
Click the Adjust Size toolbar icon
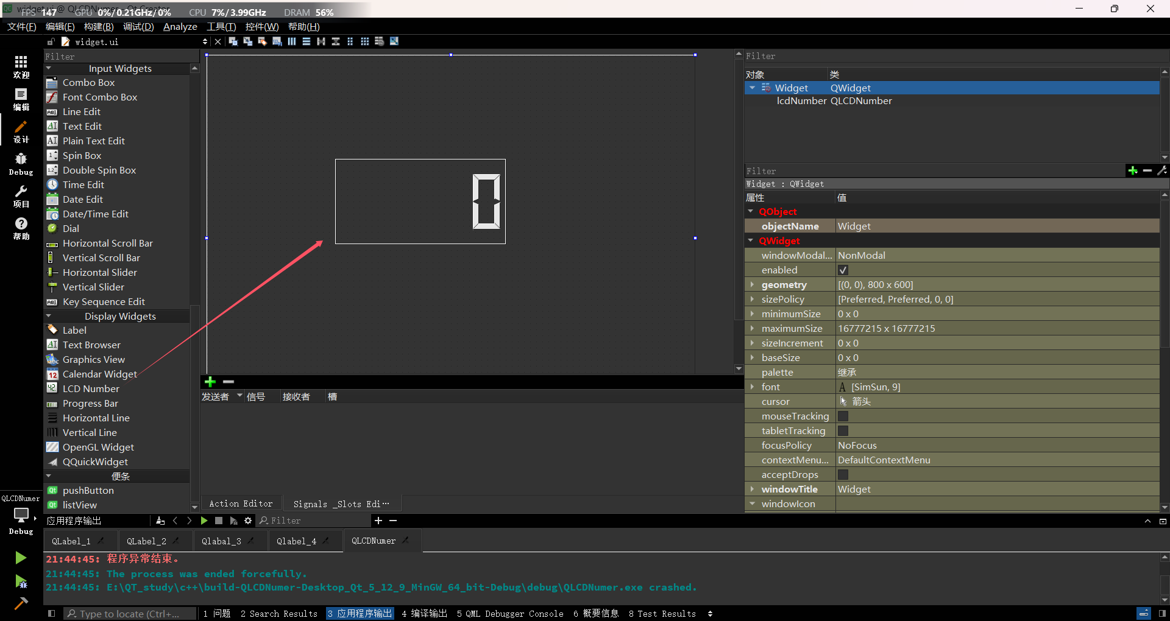tap(394, 41)
